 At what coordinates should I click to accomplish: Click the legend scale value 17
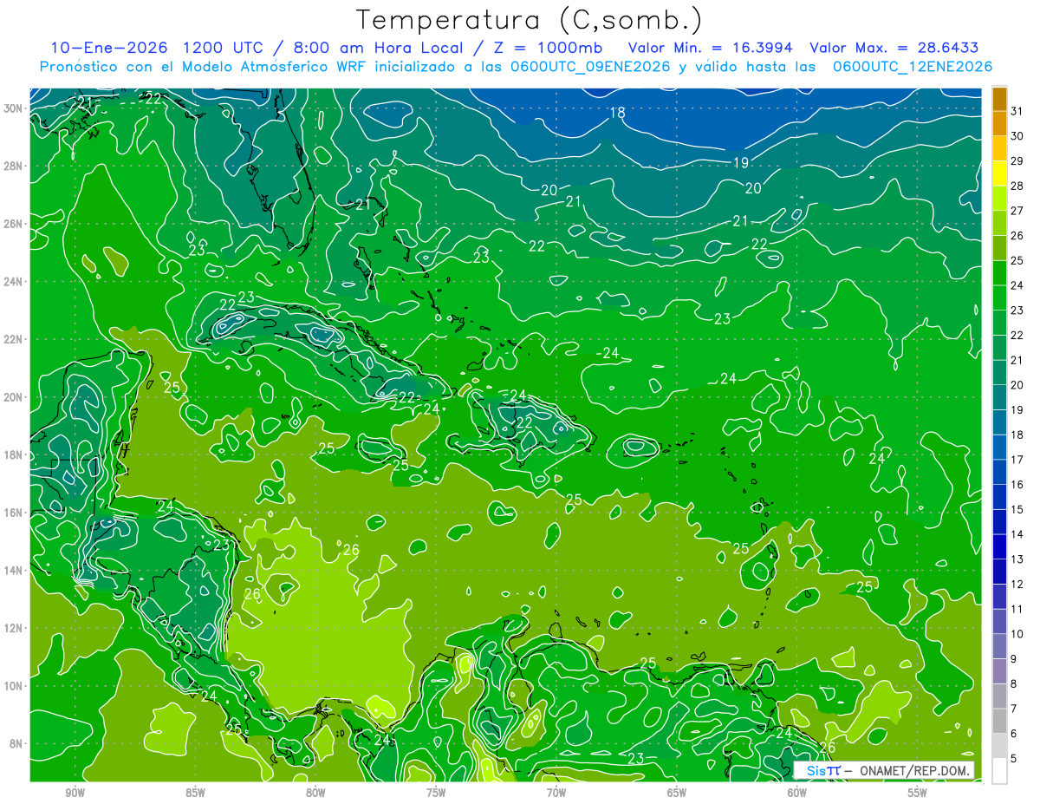click(1017, 461)
